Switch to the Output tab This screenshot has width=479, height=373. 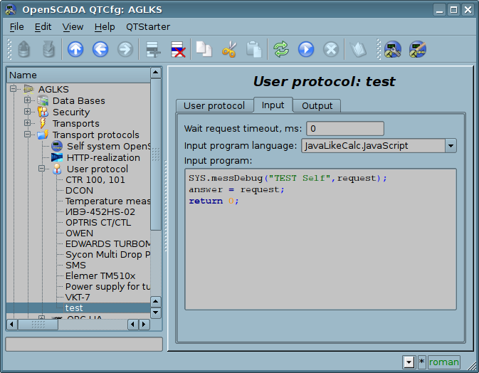[317, 105]
